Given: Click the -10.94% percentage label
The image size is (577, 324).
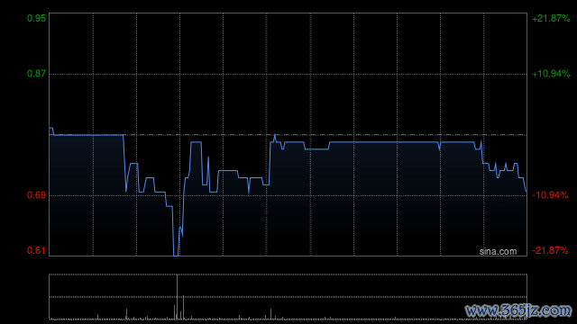Looking at the screenshot, I should point(551,195).
